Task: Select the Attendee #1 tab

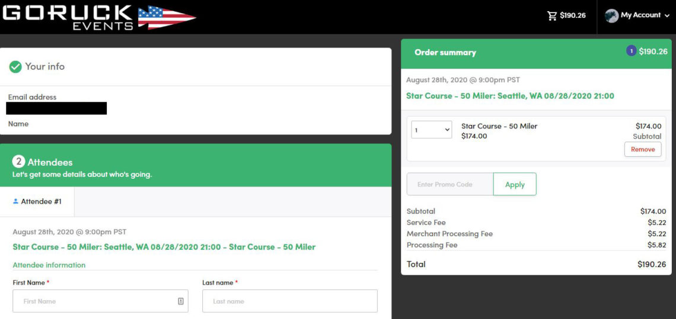Action: click(x=37, y=201)
